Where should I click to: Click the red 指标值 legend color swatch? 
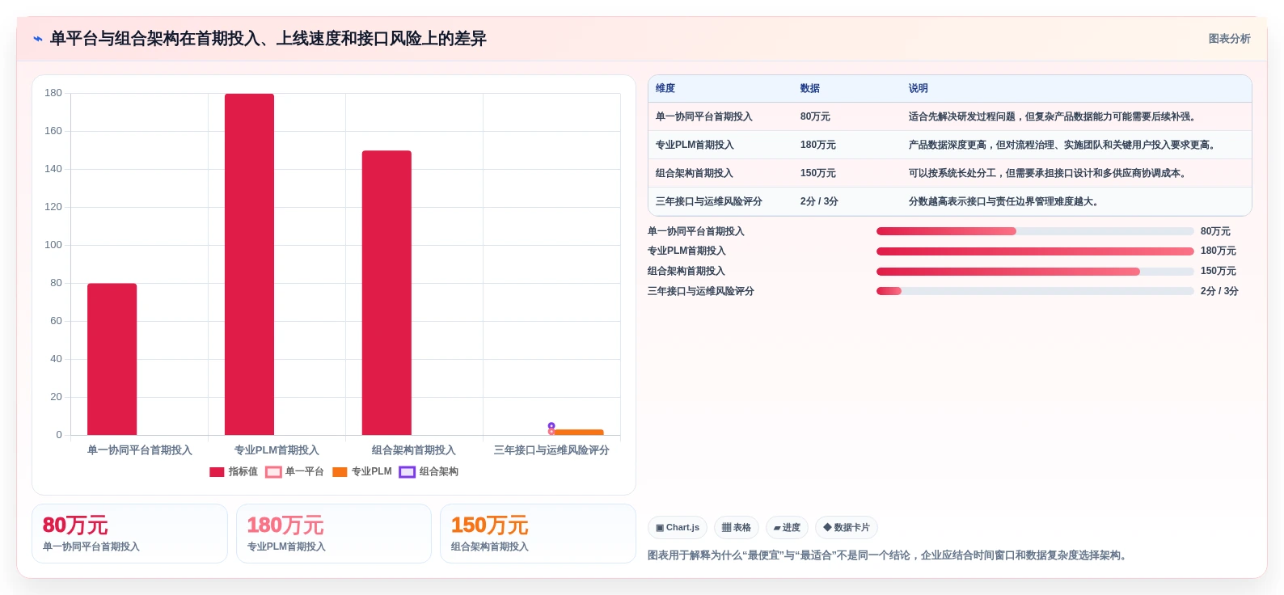click(x=217, y=472)
